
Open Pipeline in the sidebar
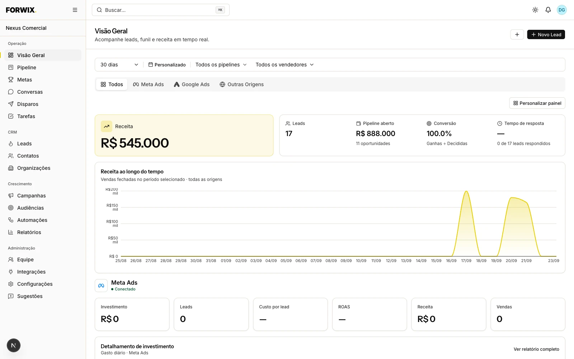(43, 67)
